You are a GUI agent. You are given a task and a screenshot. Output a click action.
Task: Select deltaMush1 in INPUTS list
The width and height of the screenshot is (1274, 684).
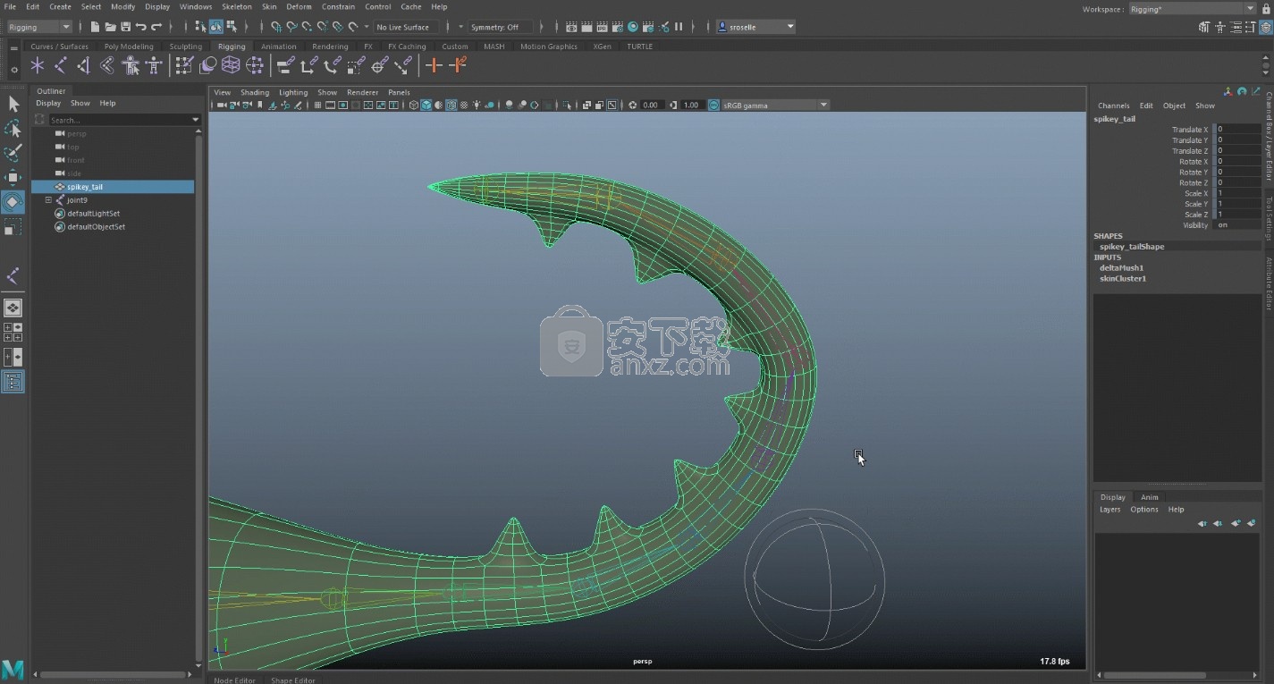tap(1121, 268)
